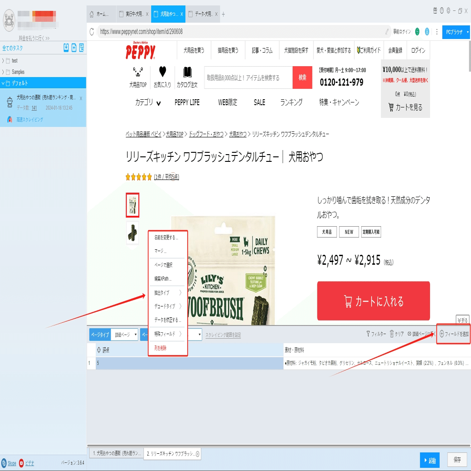Open the help question mark icon

[x=442, y=10]
